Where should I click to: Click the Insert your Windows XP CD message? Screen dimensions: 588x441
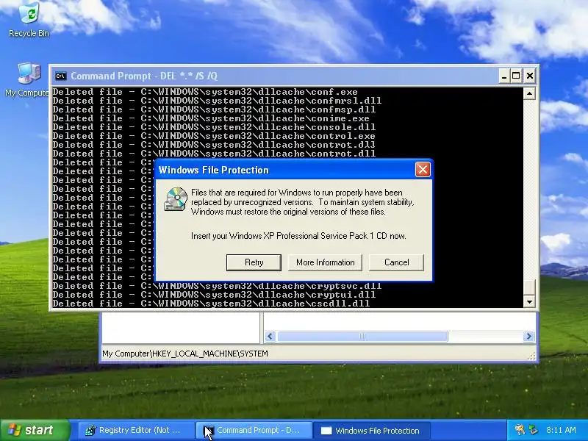[x=298, y=236]
